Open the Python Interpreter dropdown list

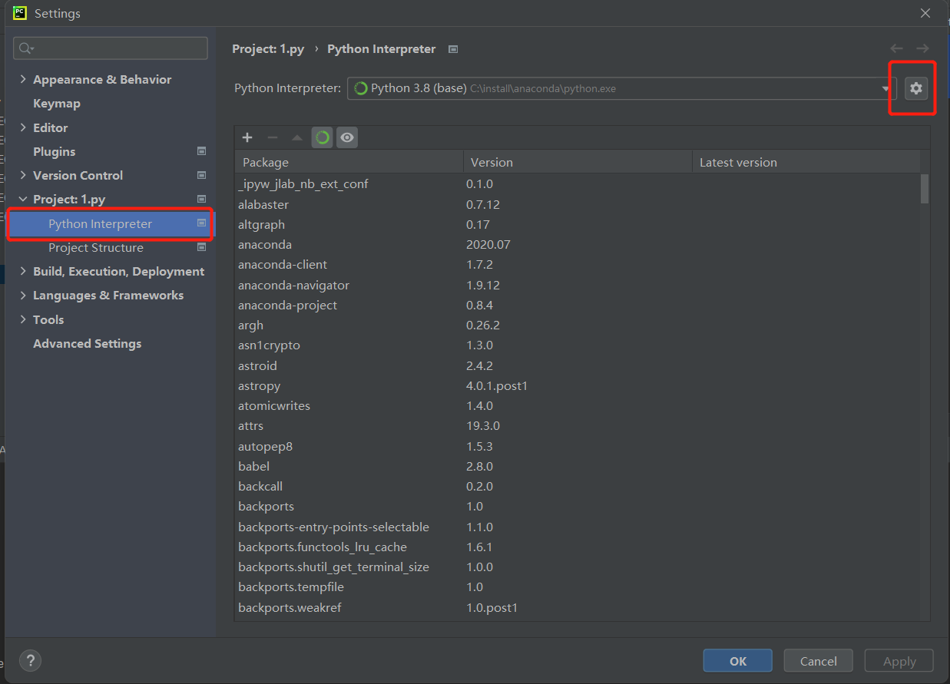[885, 88]
